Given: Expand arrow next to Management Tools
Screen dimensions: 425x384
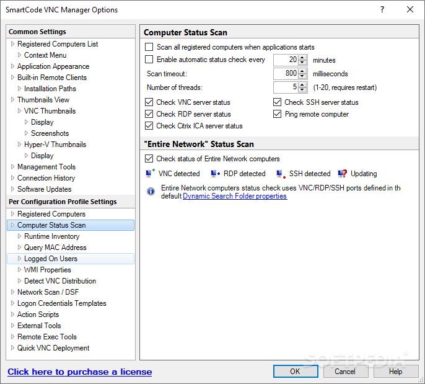Looking at the screenshot, I should [12, 167].
